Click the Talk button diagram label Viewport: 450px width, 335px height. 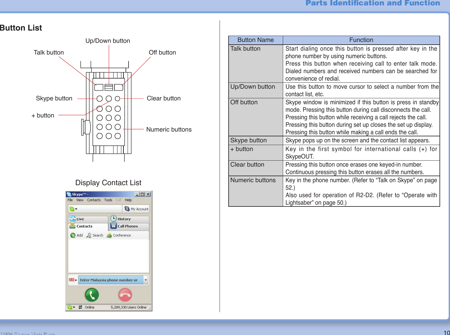coord(49,52)
